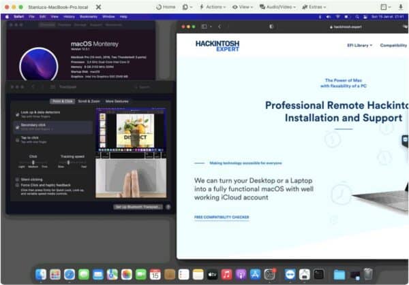
Task: Select the Point & Click tab
Action: pos(63,101)
